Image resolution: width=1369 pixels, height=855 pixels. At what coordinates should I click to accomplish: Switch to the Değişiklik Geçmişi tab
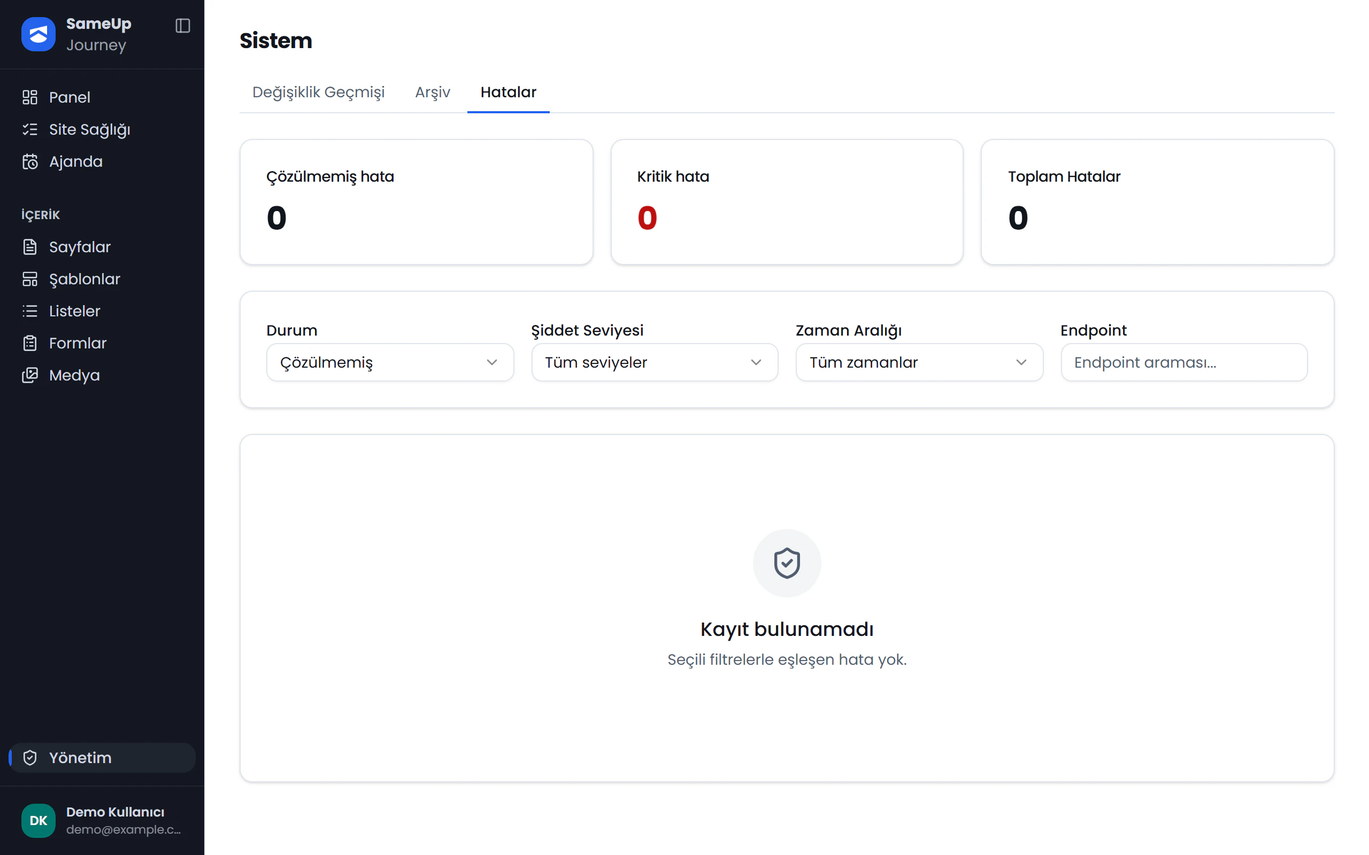319,92
